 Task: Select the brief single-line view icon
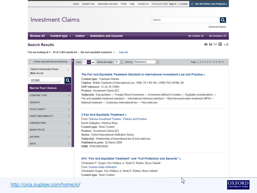(84, 62)
